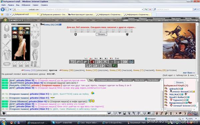Viewport: 200px width, 125px height.
Task: Activate the red glowing combat skill icon
Action: pos(92,62)
